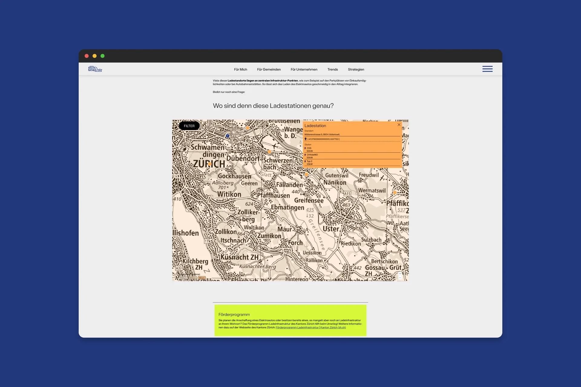Open the Für Mich menu

(x=240, y=70)
